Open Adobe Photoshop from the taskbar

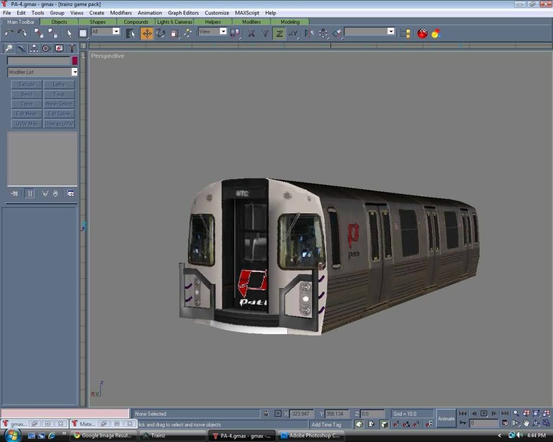pyautogui.click(x=311, y=436)
